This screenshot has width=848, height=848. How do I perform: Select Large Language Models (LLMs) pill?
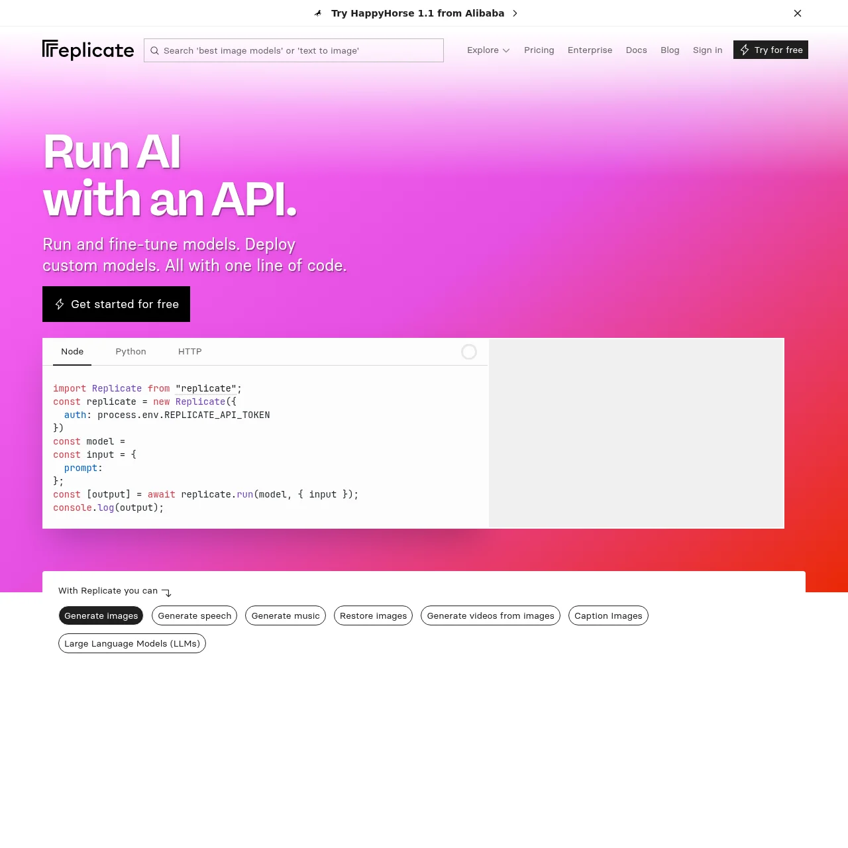pos(132,644)
